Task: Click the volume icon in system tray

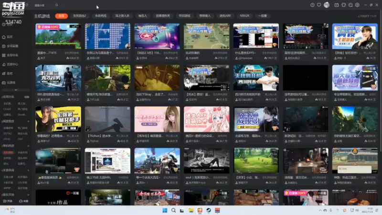Action: coord(357,210)
